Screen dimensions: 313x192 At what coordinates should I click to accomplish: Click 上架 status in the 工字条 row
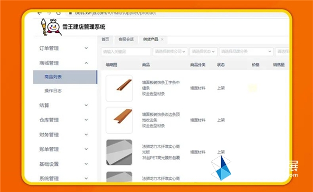tap(221, 88)
